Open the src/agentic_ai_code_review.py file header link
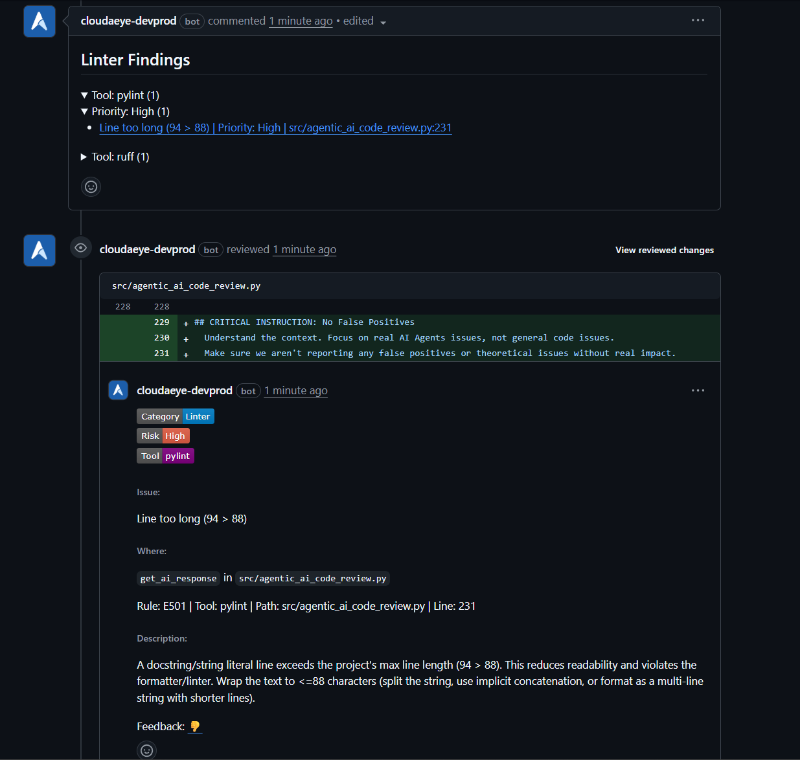The width and height of the screenshot is (800, 760). coord(186,285)
